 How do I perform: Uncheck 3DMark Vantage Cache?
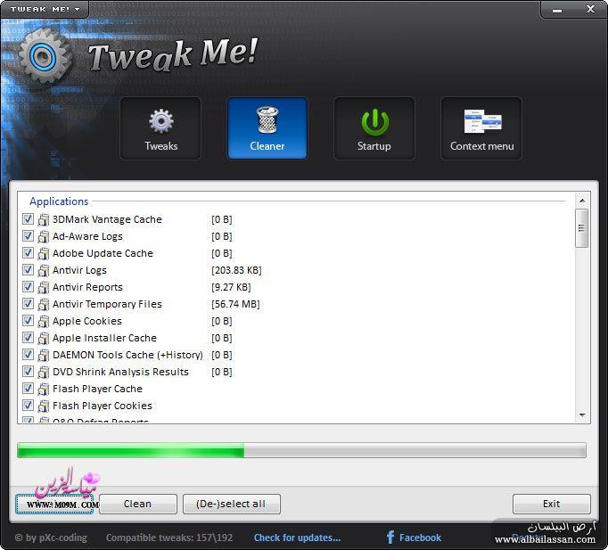click(x=28, y=219)
